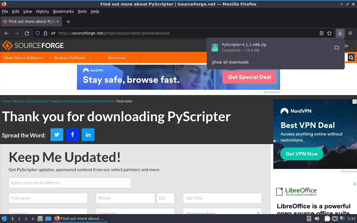The image size is (357, 223).
Task: Open the Edit menu
Action: 16,11
